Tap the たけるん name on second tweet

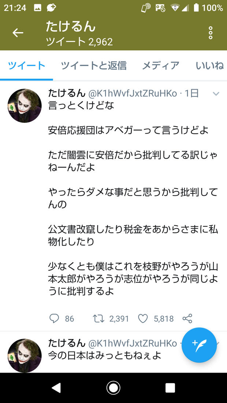[67, 343]
